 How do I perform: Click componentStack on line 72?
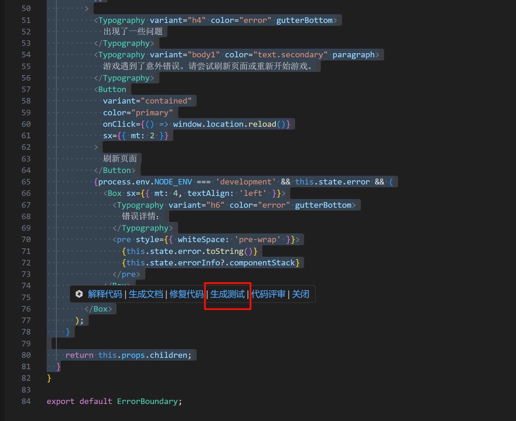pyautogui.click(x=262, y=263)
